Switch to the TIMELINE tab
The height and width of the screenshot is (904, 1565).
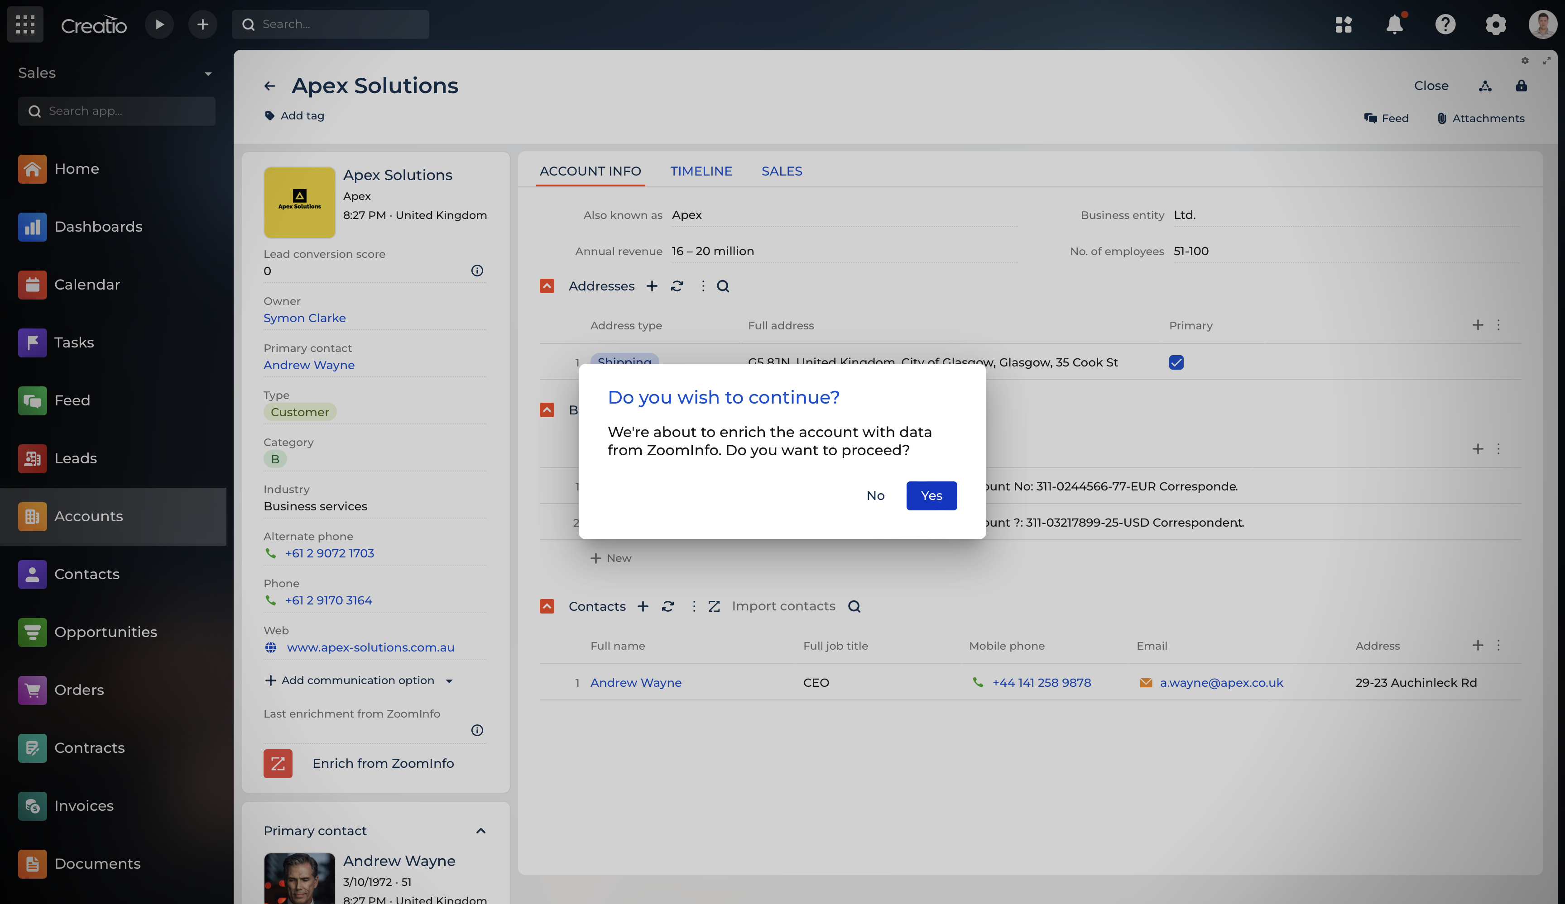click(701, 171)
